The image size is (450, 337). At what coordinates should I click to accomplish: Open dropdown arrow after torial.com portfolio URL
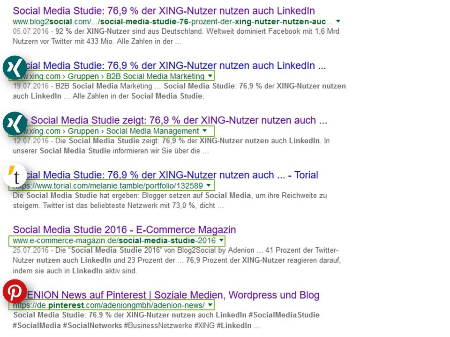(x=209, y=185)
